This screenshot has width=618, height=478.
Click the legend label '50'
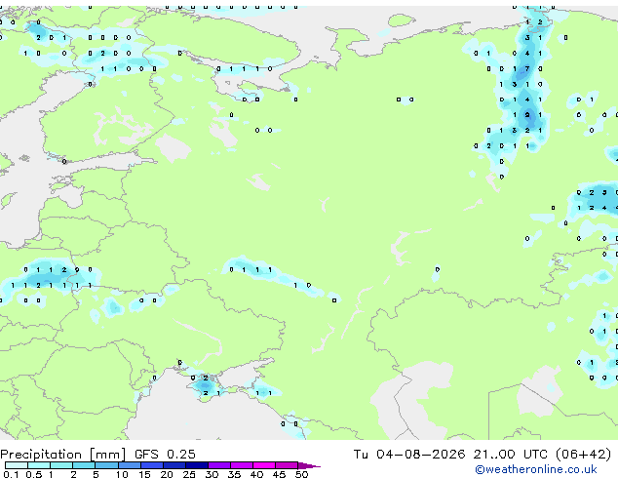tap(301, 474)
